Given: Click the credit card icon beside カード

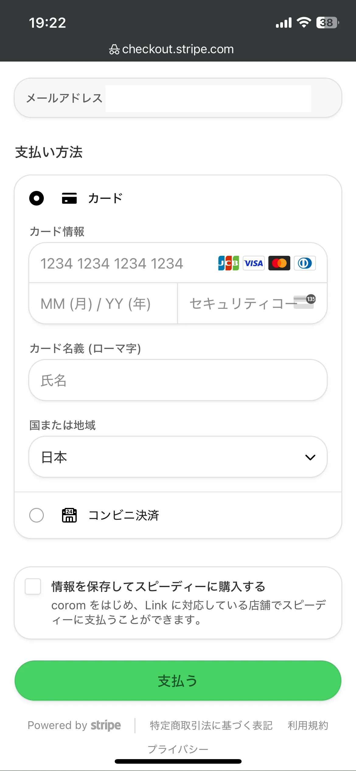Looking at the screenshot, I should [x=69, y=198].
